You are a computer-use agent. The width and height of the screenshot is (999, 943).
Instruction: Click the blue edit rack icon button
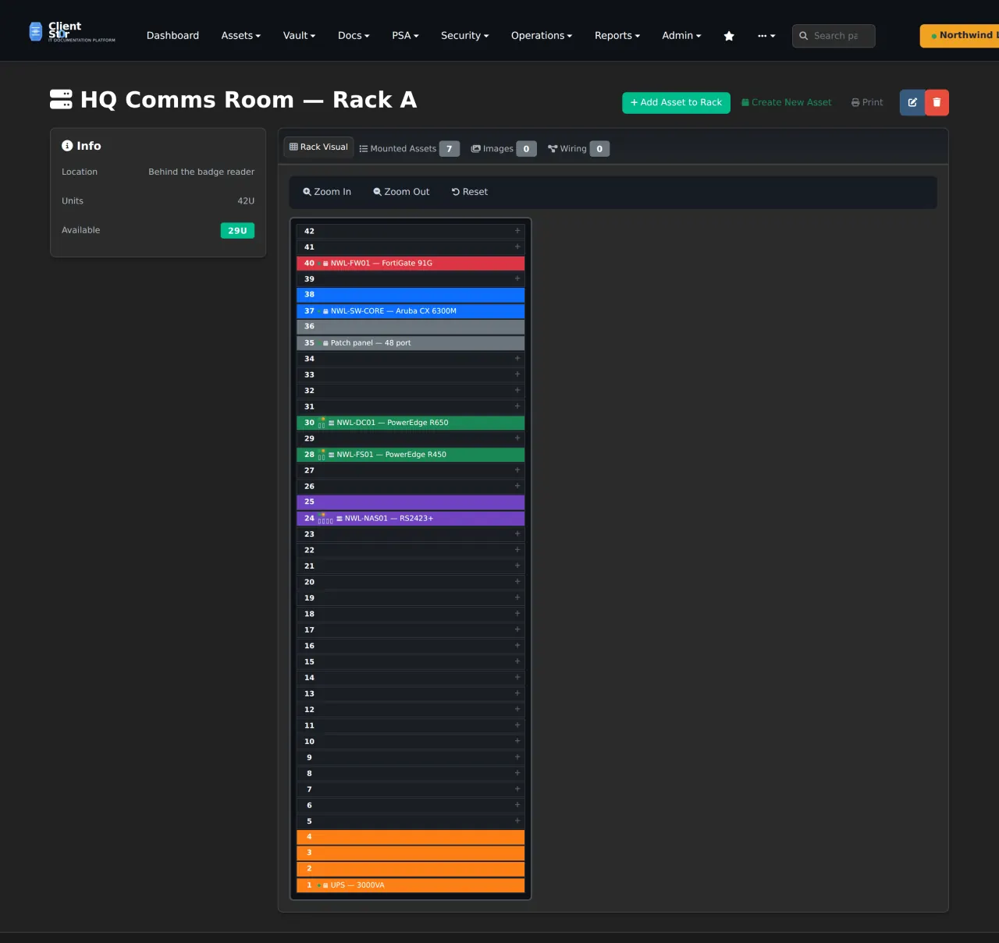(912, 102)
